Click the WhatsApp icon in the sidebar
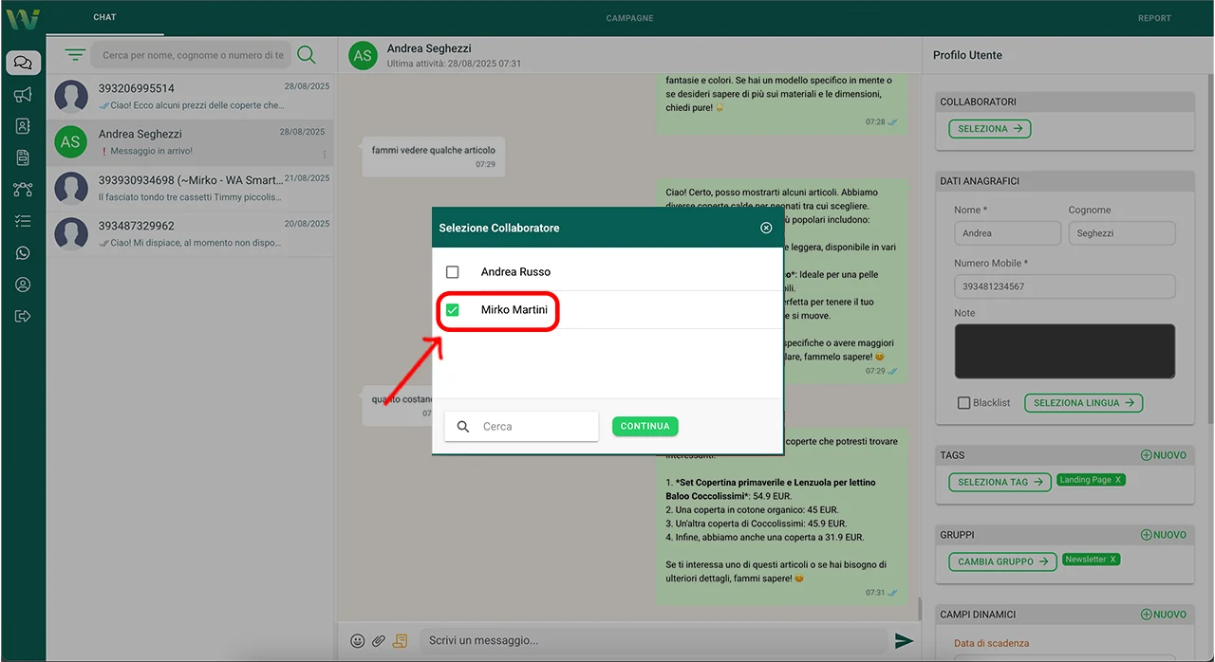This screenshot has width=1215, height=662. click(x=23, y=253)
